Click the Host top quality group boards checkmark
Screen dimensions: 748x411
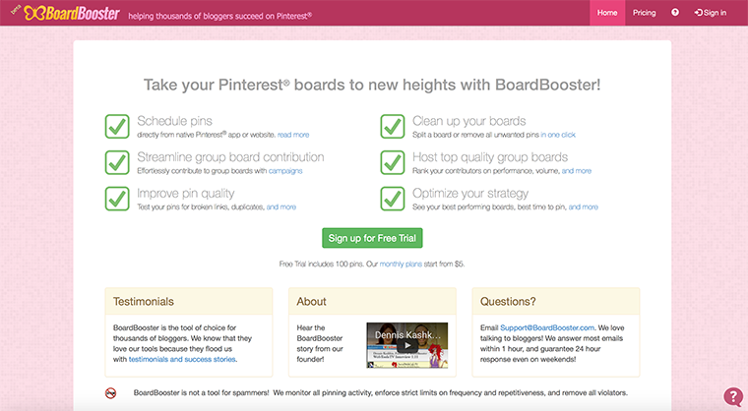[x=393, y=162]
